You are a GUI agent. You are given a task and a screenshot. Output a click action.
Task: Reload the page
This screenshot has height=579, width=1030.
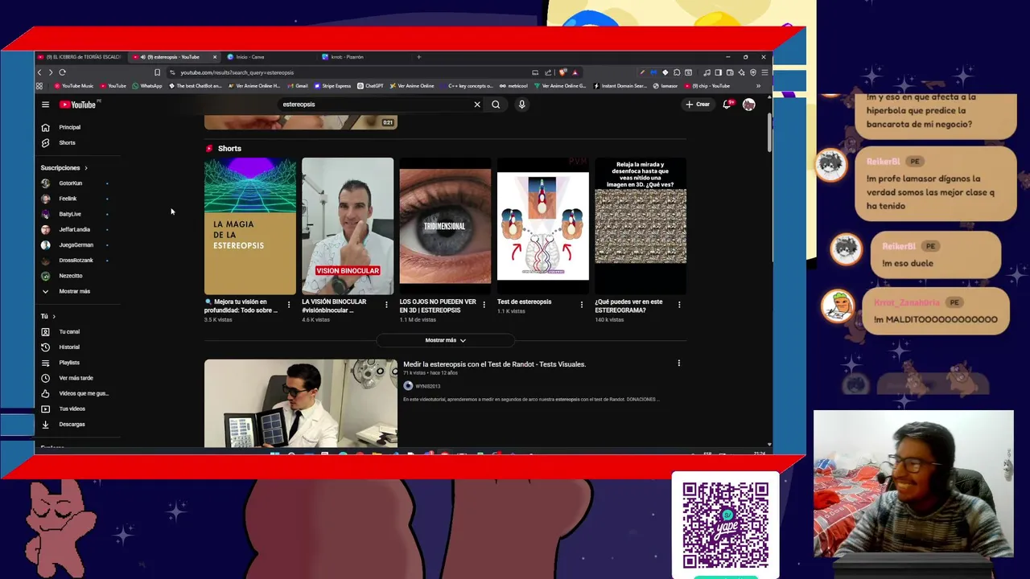[62, 72]
